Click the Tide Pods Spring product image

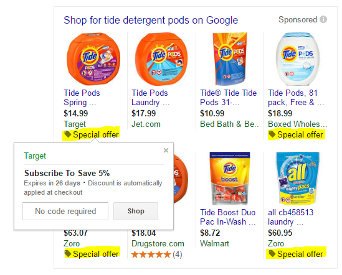tap(93, 59)
